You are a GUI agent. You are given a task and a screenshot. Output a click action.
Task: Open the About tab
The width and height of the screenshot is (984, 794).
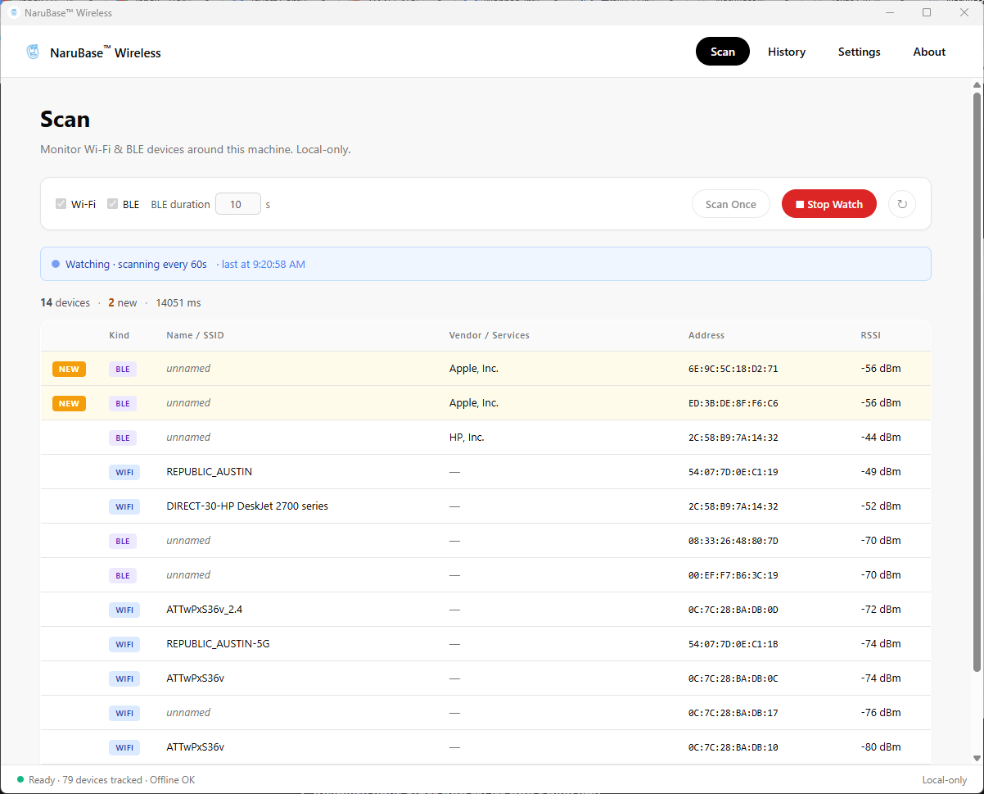(929, 52)
